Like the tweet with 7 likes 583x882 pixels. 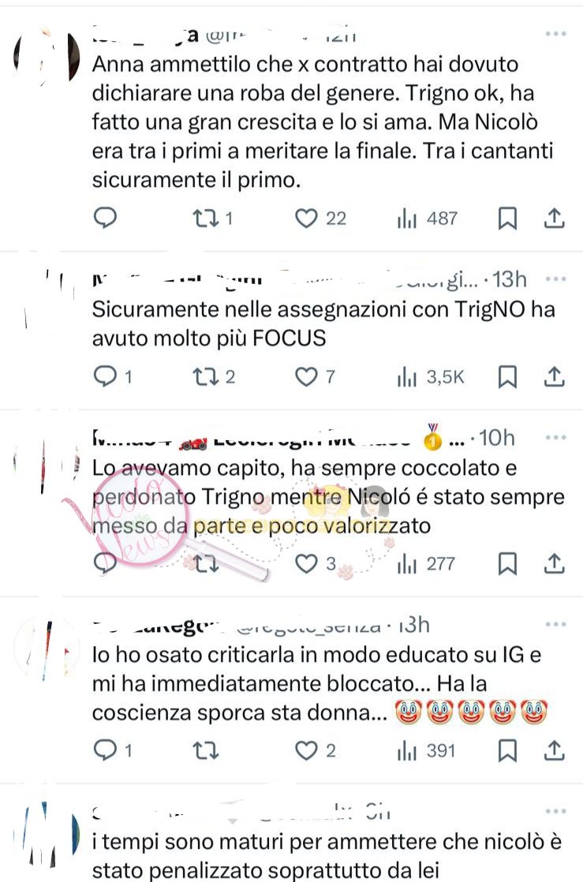315,376
